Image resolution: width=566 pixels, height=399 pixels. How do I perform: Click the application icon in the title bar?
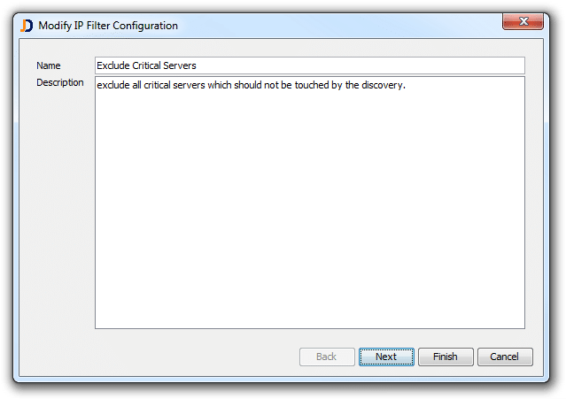(27, 26)
